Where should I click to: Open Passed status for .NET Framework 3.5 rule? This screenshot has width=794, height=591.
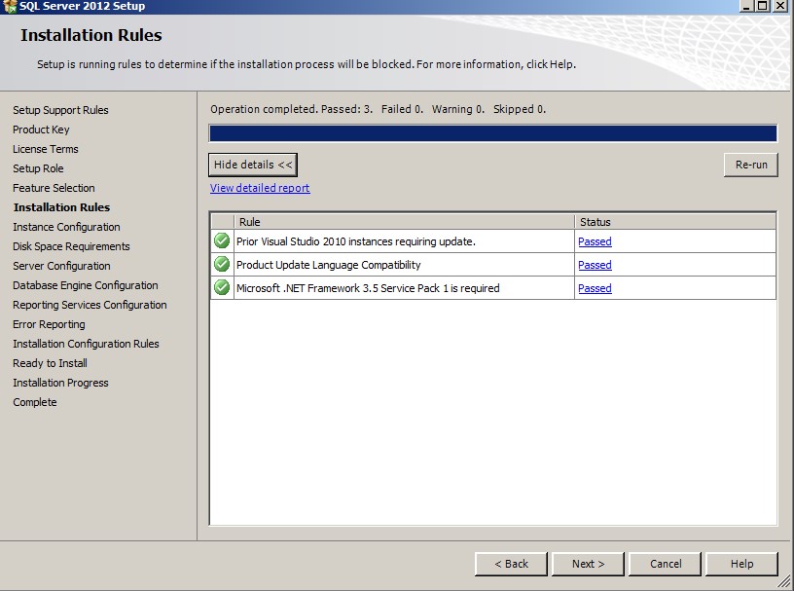click(595, 288)
